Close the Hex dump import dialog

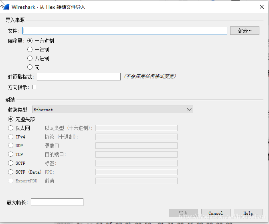tap(262, 7)
